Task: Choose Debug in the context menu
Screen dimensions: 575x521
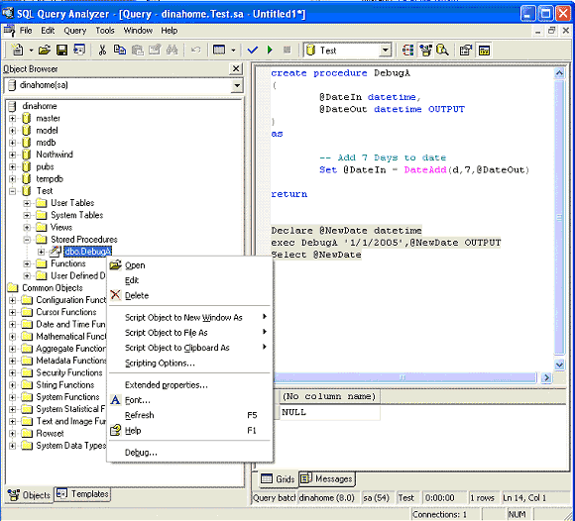Action: coord(189,452)
